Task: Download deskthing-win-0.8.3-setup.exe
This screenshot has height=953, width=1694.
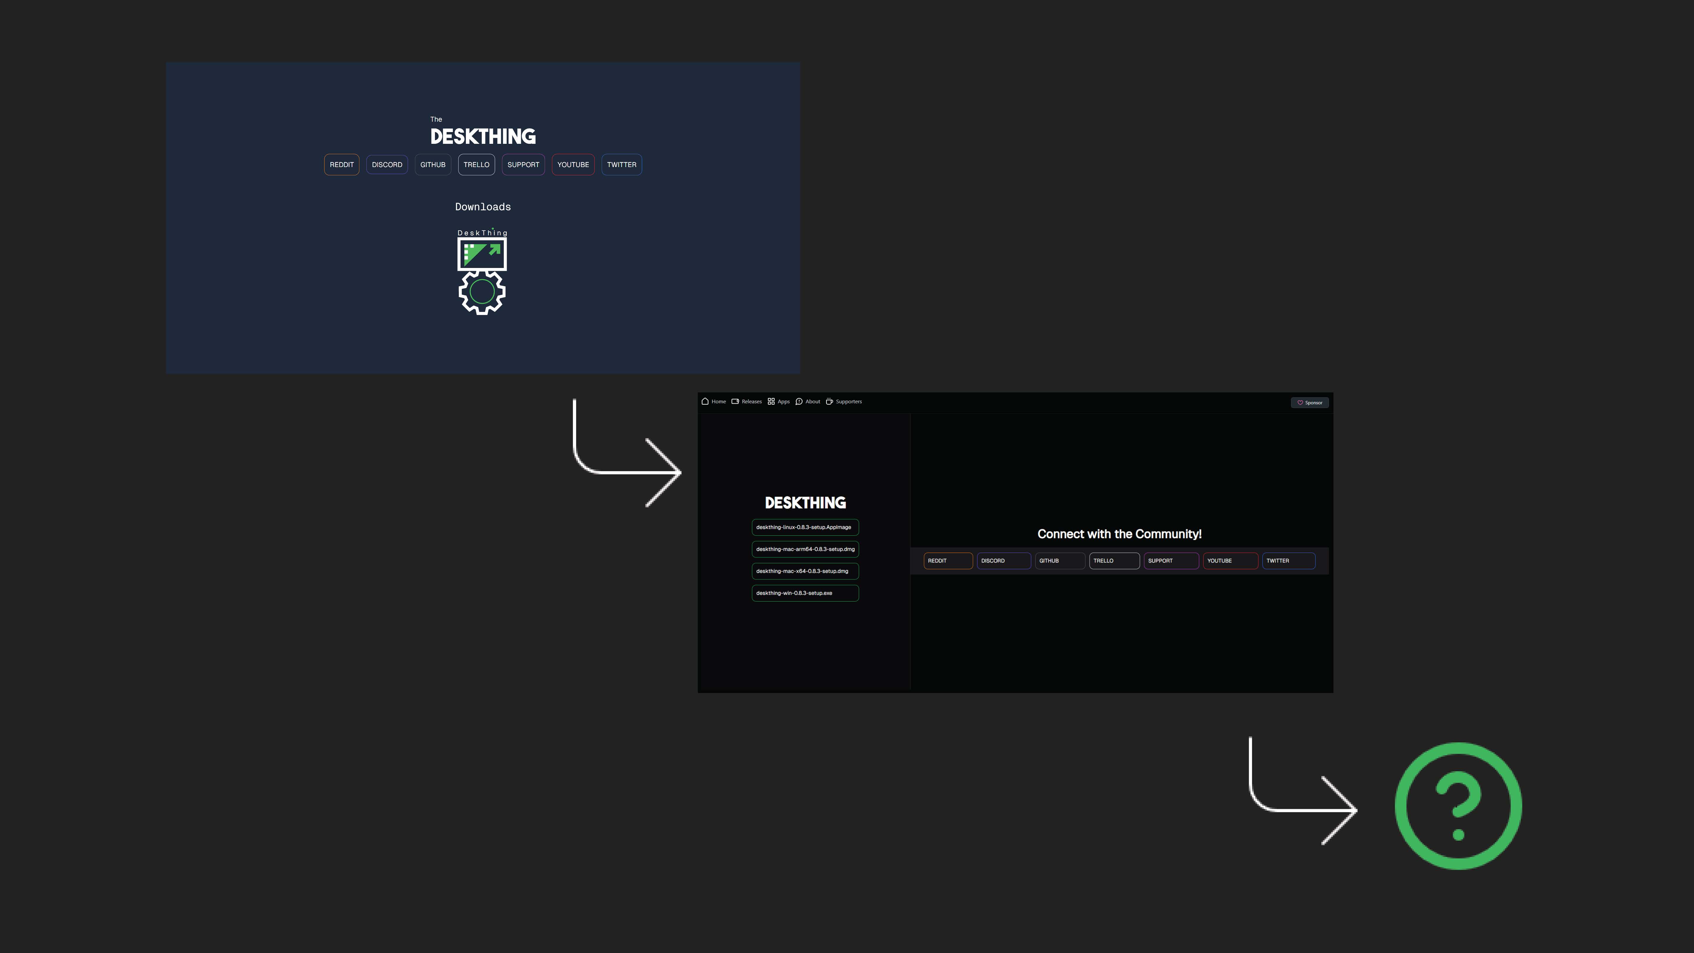Action: coord(805,593)
